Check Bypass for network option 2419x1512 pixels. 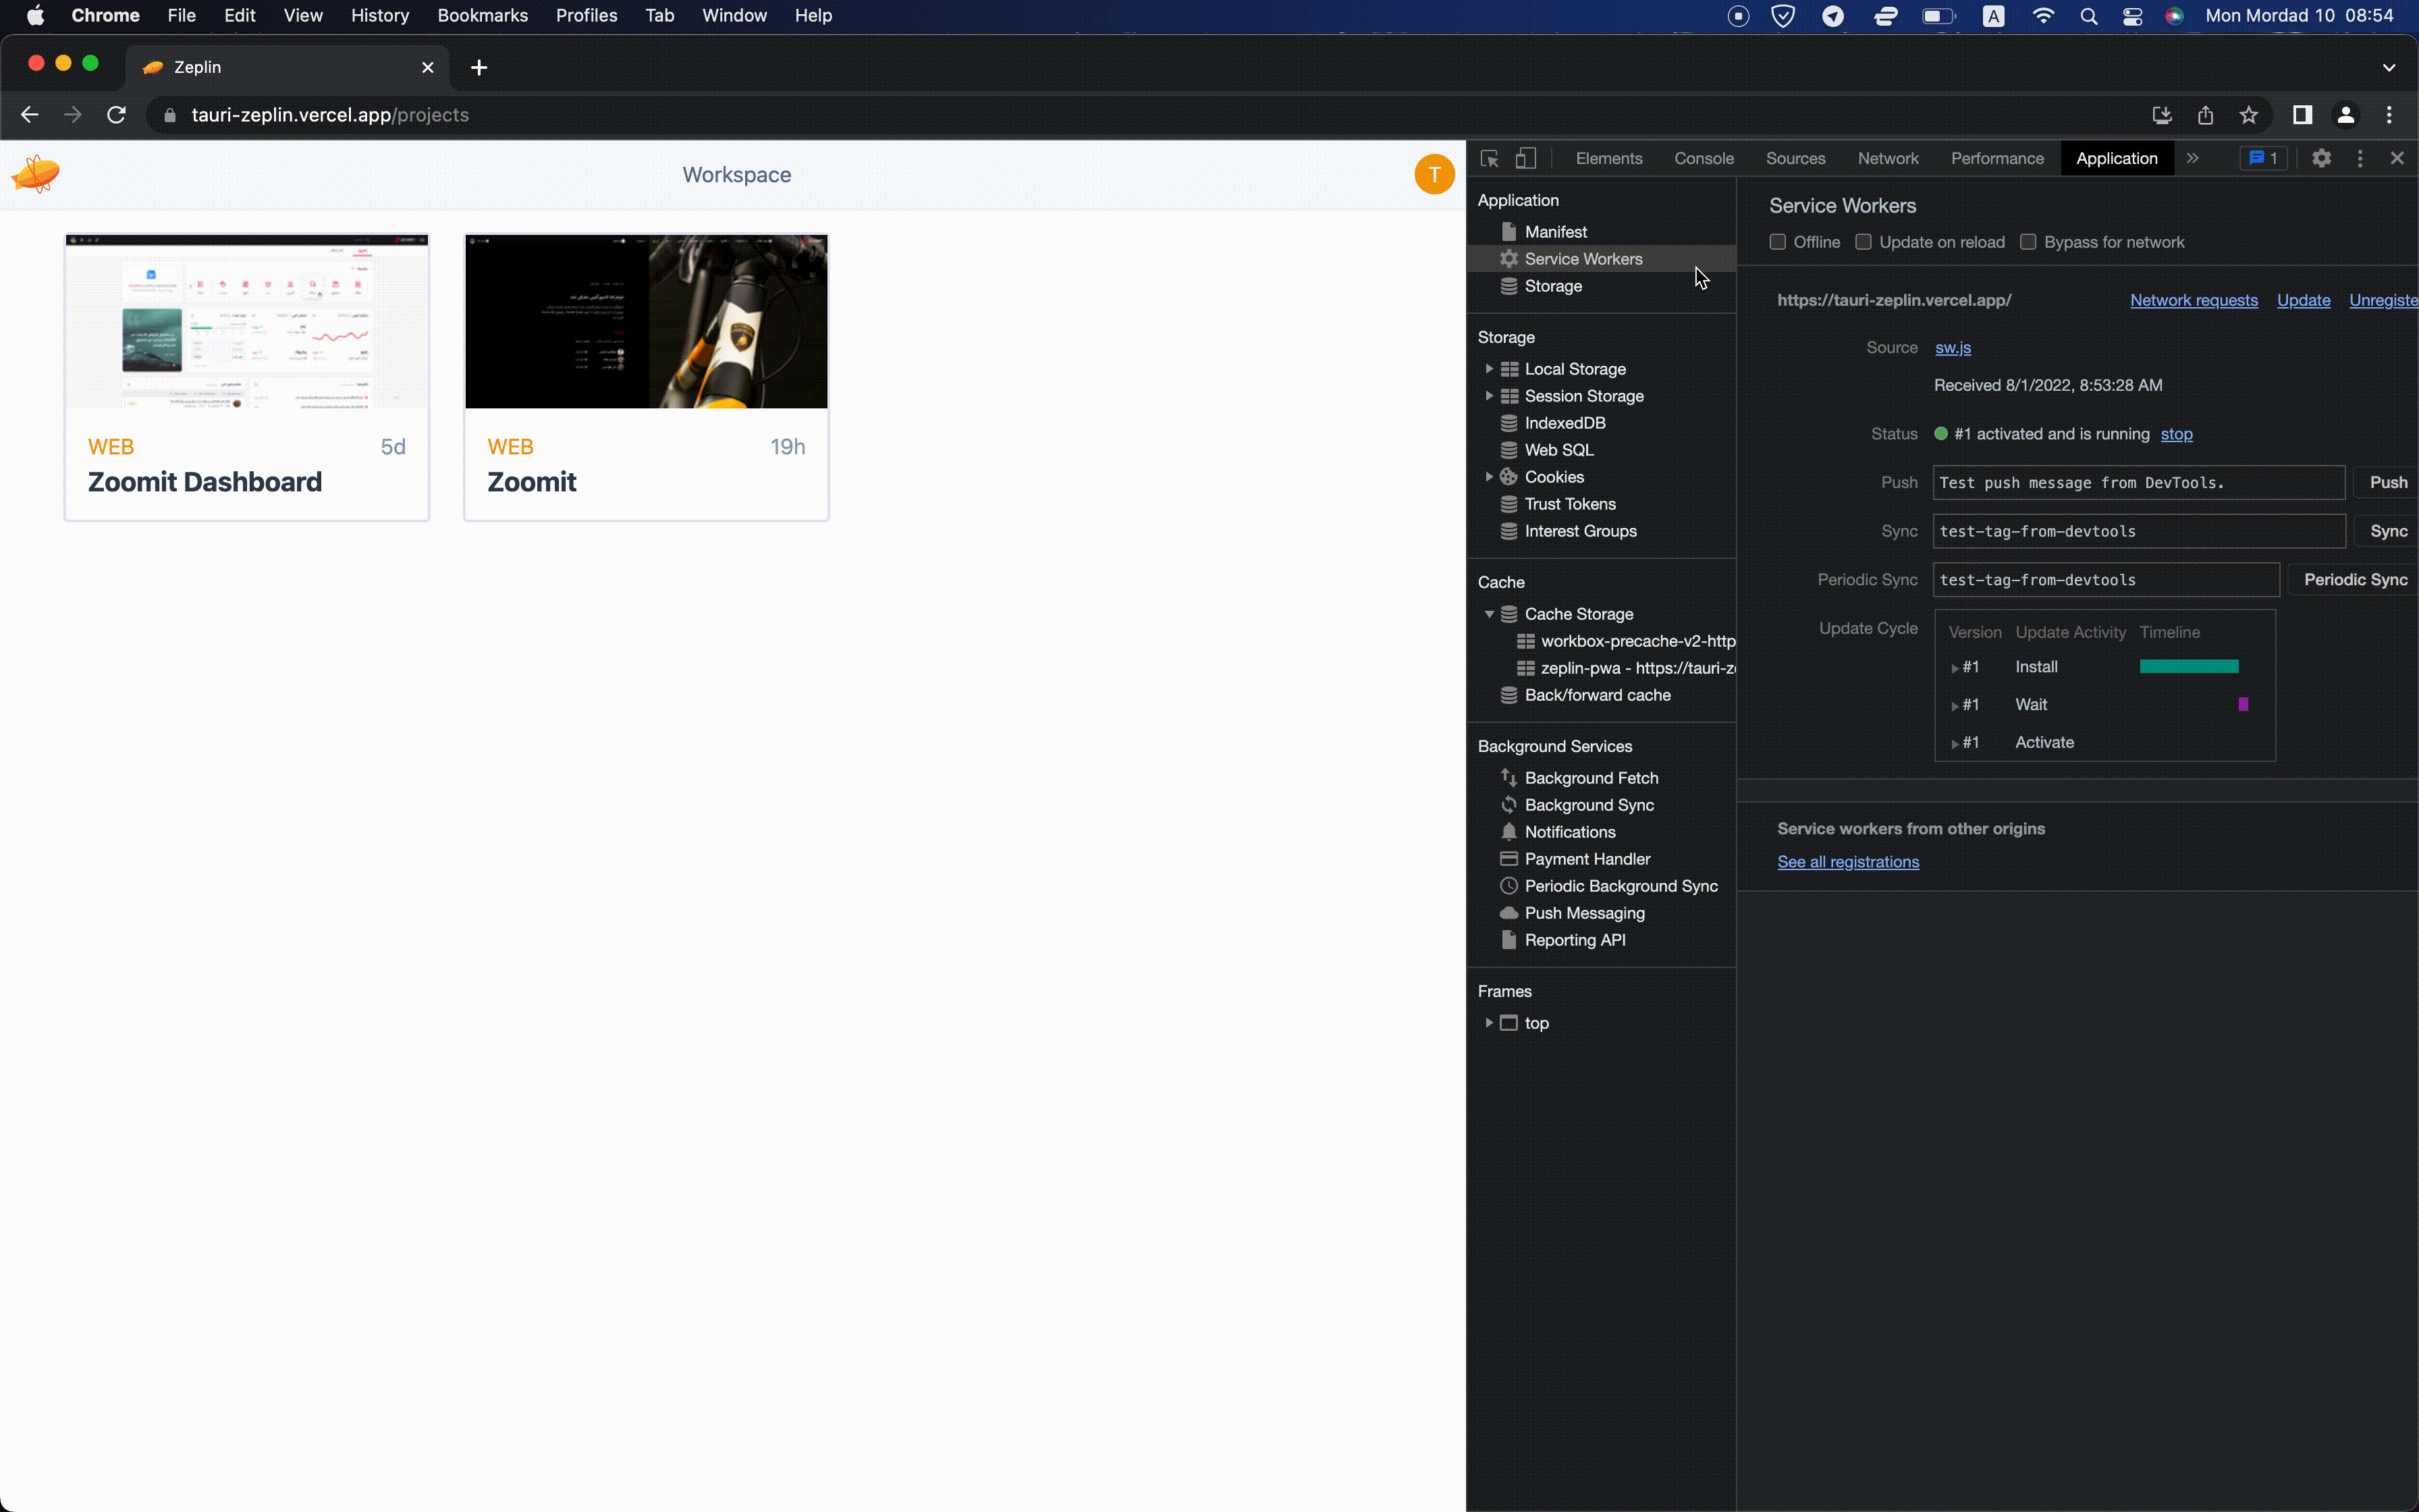(x=2028, y=242)
